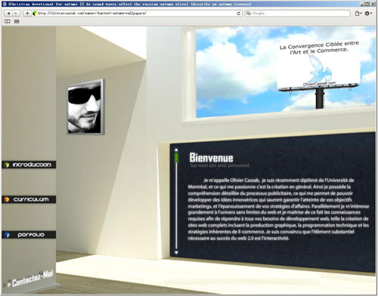Open the page menu icon dropdown
The height and width of the screenshot is (296, 378).
[x=358, y=14]
